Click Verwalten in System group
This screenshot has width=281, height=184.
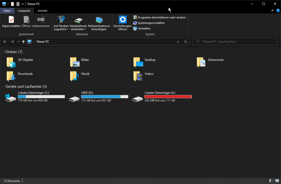click(x=142, y=29)
